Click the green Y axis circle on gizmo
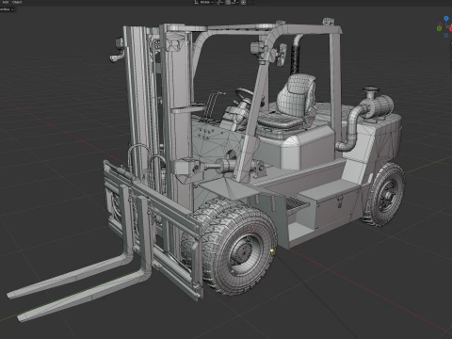This screenshot has width=452, height=339. pyautogui.click(x=439, y=28)
